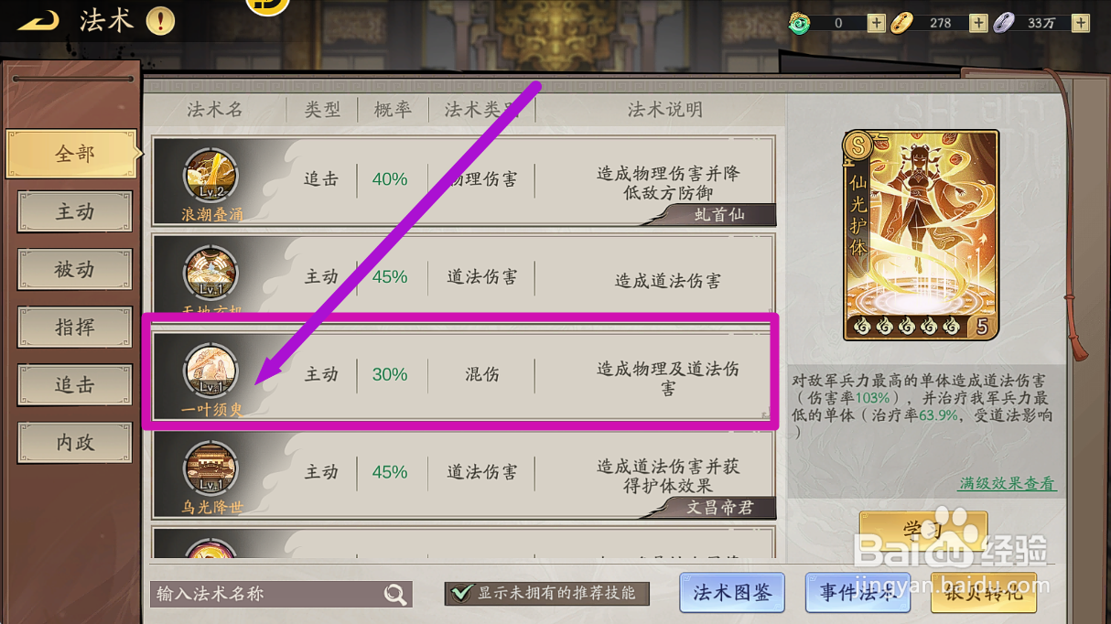Click the plus icon next to jade currency 0
The image size is (1111, 624).
click(x=876, y=23)
